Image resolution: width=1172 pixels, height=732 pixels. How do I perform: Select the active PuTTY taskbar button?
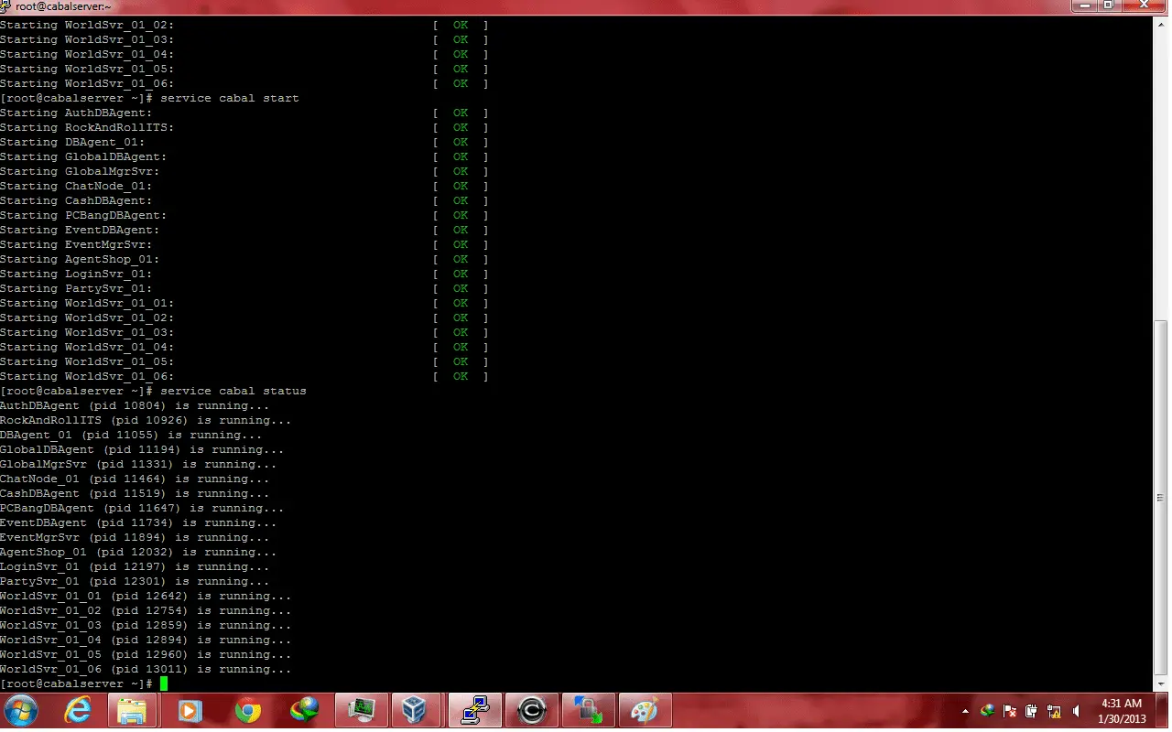pyautogui.click(x=474, y=710)
